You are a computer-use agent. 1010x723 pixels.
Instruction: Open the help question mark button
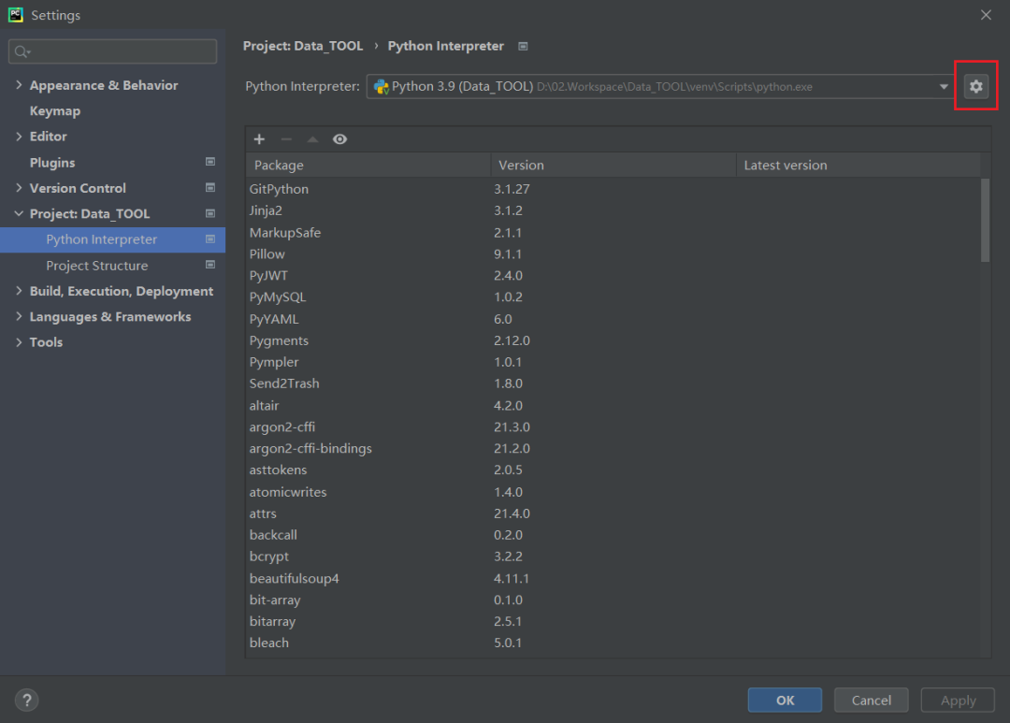[26, 700]
